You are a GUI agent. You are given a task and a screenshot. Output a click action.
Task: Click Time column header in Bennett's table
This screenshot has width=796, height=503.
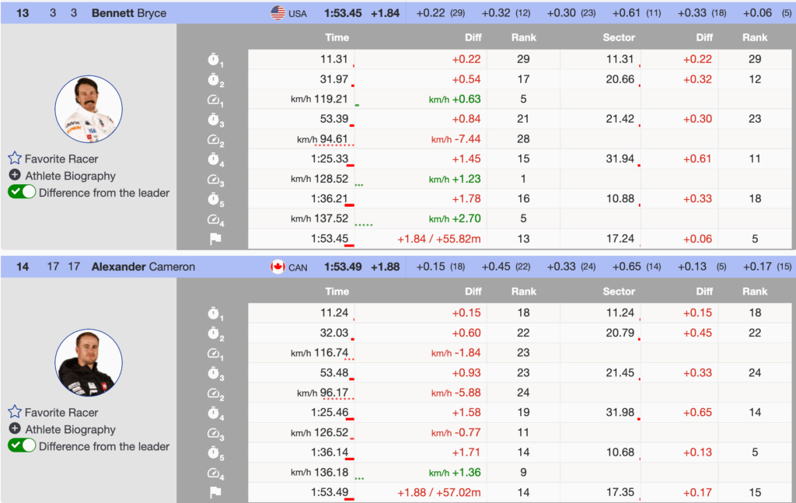point(337,37)
